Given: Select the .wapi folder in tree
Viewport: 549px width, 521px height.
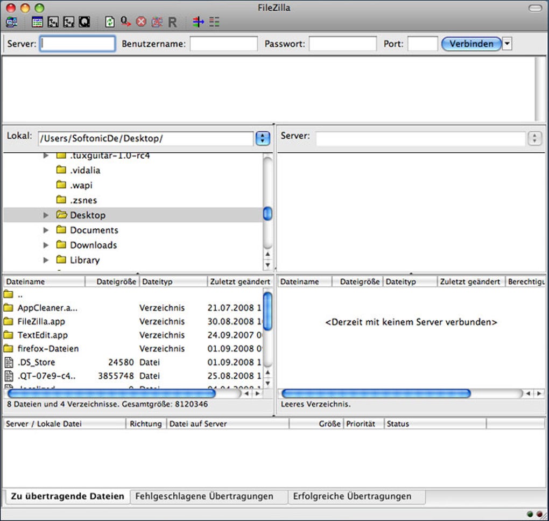Looking at the screenshot, I should coord(81,185).
